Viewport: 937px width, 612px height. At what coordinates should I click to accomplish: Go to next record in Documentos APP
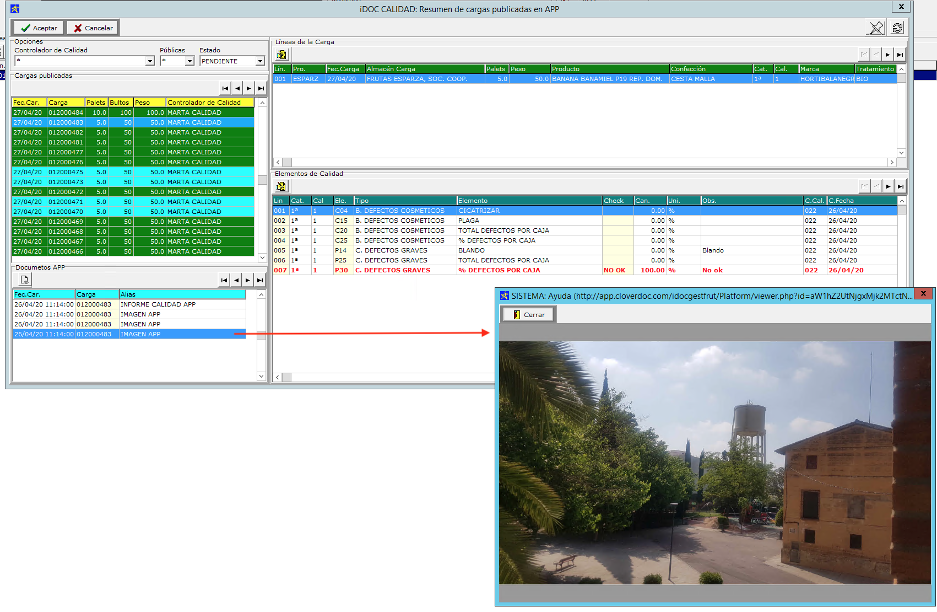coord(248,280)
